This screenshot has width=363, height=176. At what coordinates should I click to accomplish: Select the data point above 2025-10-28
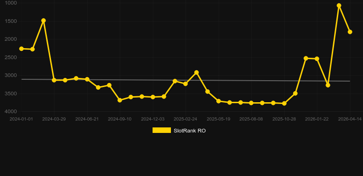[x=284, y=103]
